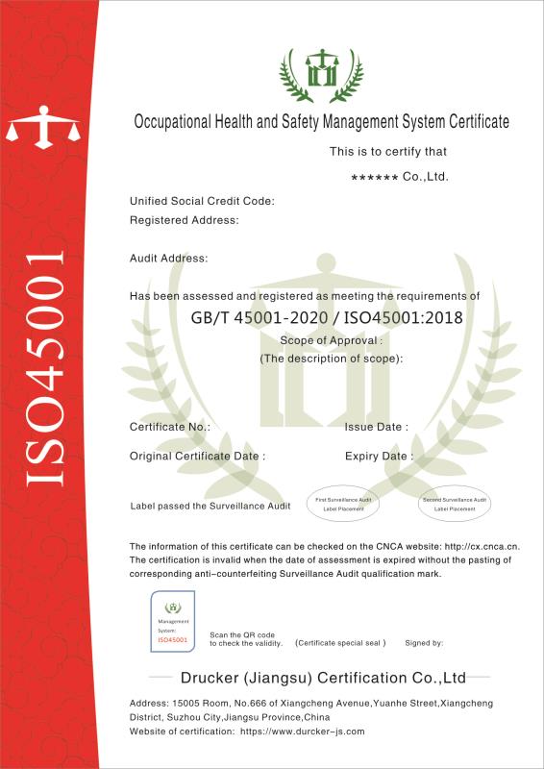Click the 'Unified Social Credit Code:' label
This screenshot has width=544, height=769.
coord(202,201)
